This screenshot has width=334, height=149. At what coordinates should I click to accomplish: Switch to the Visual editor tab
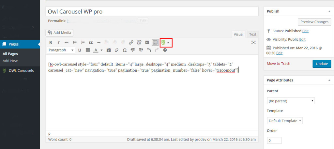point(238,34)
